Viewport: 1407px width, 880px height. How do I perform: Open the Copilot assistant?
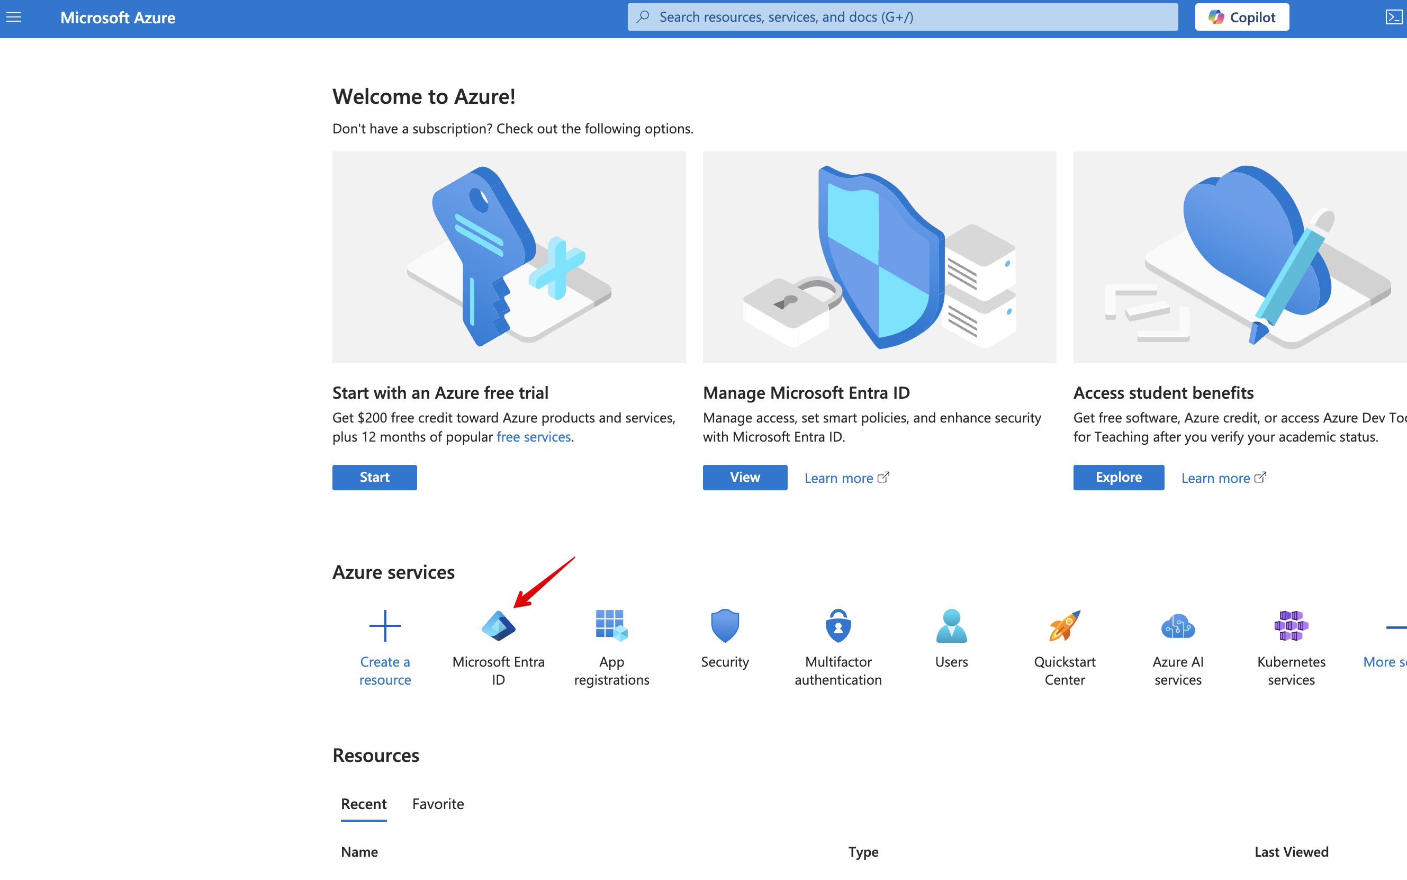(1242, 17)
